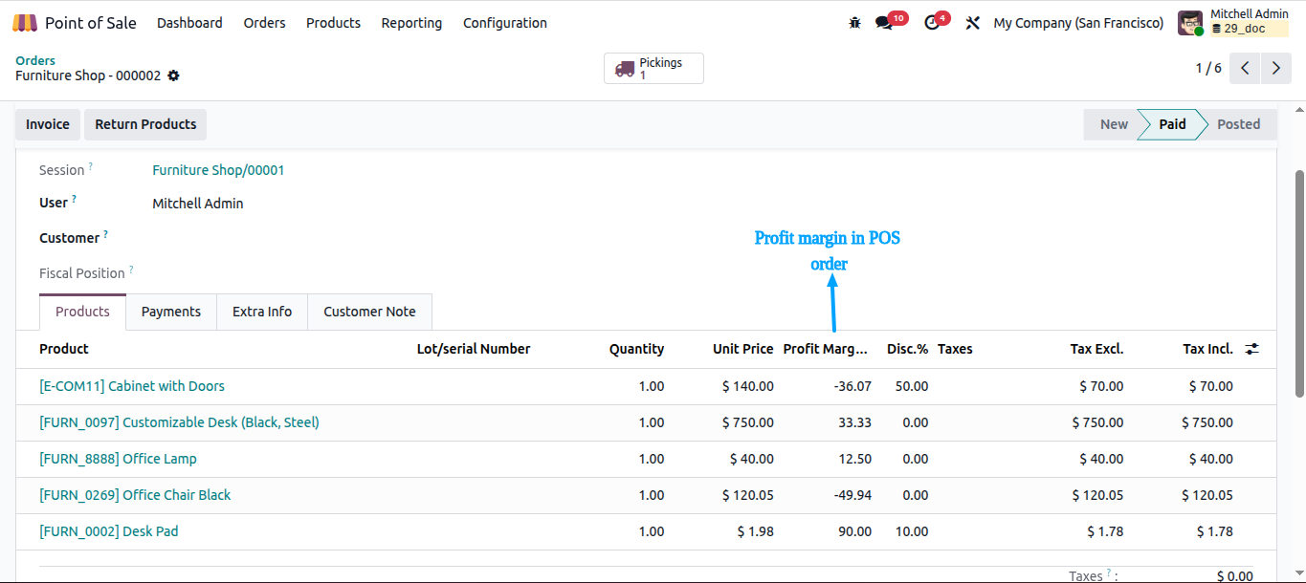Screen dimensions: 1306x583
Task: Sort by Disc.% column header
Action: [x=907, y=349]
